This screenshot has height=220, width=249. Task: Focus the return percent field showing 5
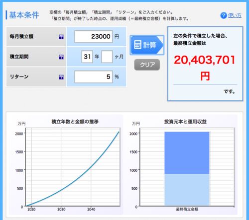tap(94, 77)
